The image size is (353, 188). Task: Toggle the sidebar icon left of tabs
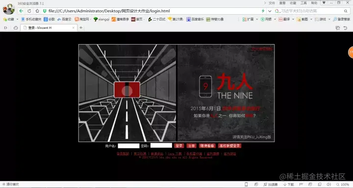tap(5, 27)
